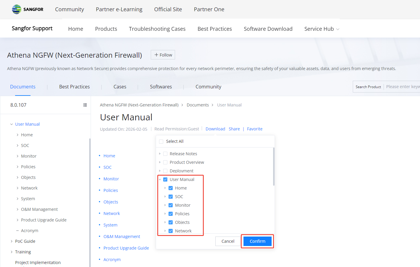Click the Download link

pyautogui.click(x=215, y=129)
